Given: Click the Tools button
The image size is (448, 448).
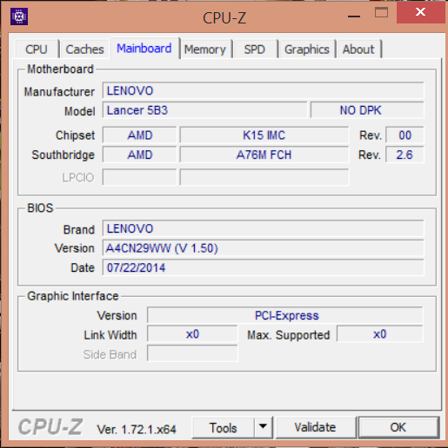Looking at the screenshot, I should coord(224,427).
